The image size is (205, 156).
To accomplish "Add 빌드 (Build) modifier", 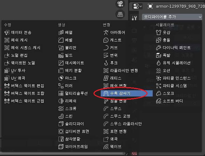I will point(65,55).
